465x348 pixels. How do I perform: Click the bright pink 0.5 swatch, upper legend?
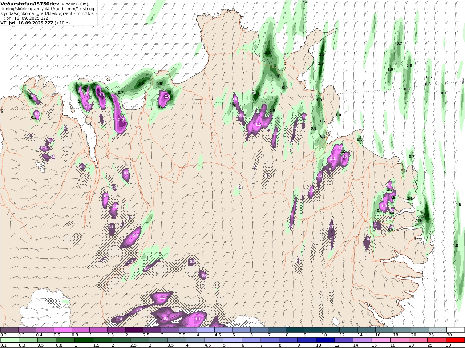[x=62, y=329]
